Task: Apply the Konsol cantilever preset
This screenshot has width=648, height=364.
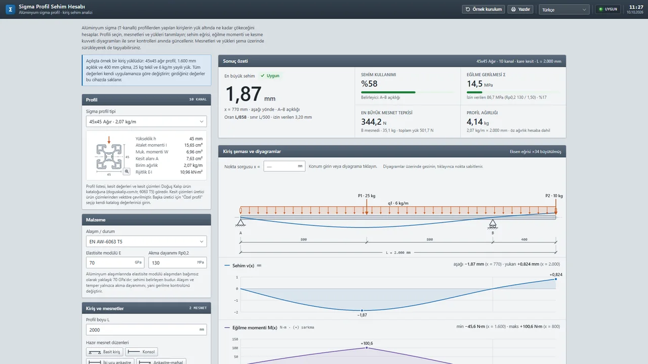Action: (x=141, y=352)
